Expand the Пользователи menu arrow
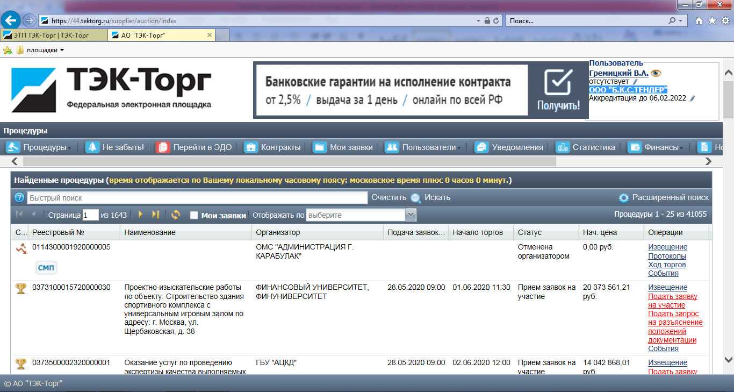The height and width of the screenshot is (392, 734). pos(459,148)
